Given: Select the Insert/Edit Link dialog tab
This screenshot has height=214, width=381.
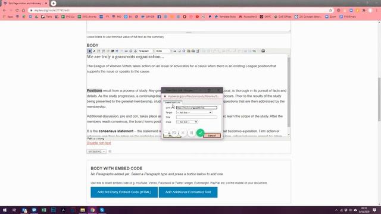Looking at the screenshot, I should 172,102.
